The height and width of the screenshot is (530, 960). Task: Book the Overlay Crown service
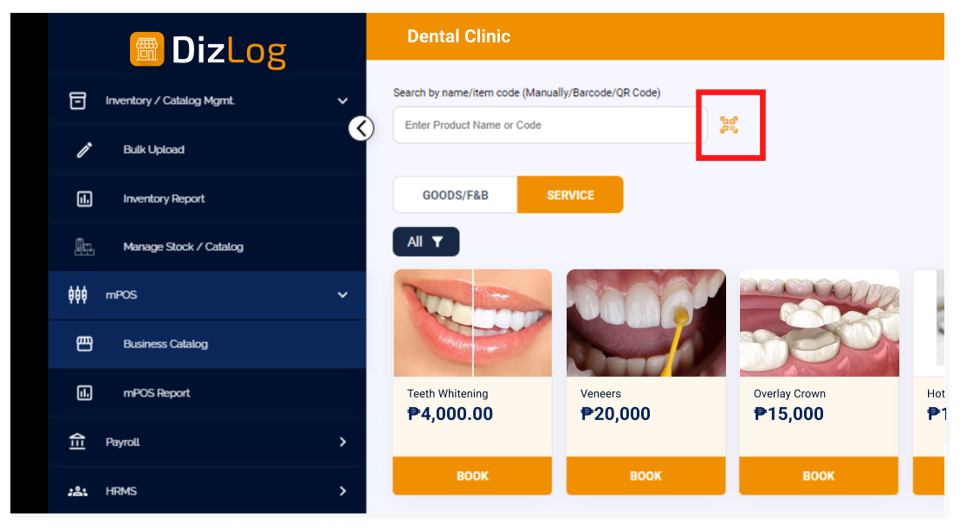point(819,475)
